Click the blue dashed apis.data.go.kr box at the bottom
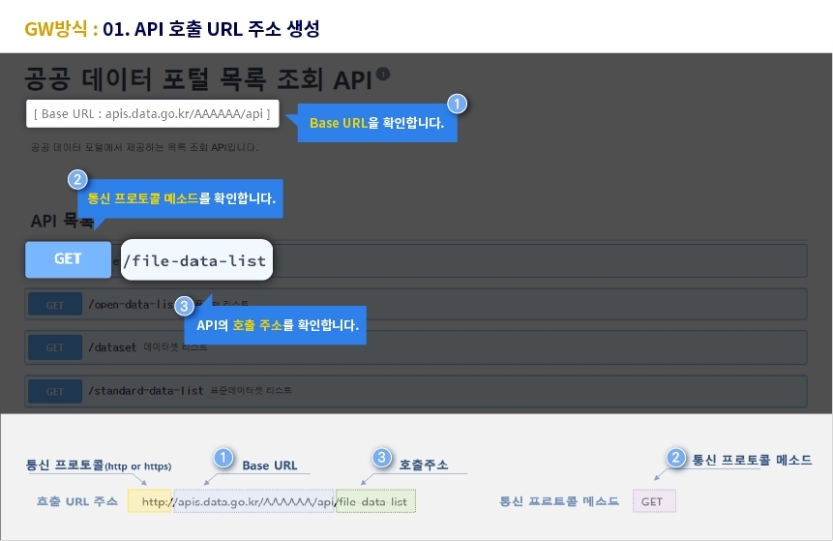The image size is (833, 541). [253, 501]
